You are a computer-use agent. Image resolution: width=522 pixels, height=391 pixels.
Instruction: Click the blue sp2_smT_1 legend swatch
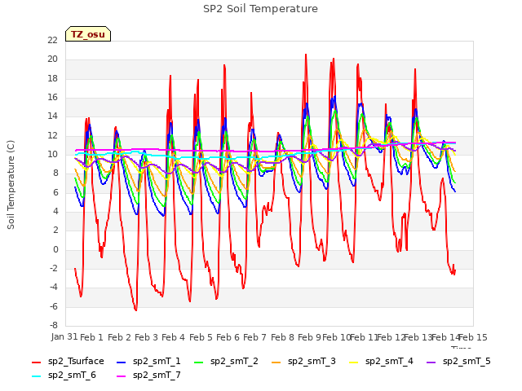(x=122, y=362)
